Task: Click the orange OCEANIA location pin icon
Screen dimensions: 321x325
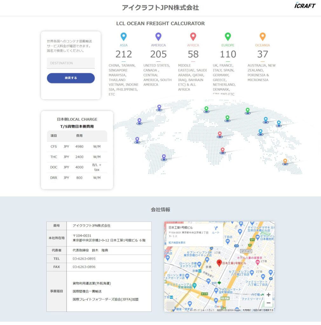Action: pyautogui.click(x=262, y=36)
